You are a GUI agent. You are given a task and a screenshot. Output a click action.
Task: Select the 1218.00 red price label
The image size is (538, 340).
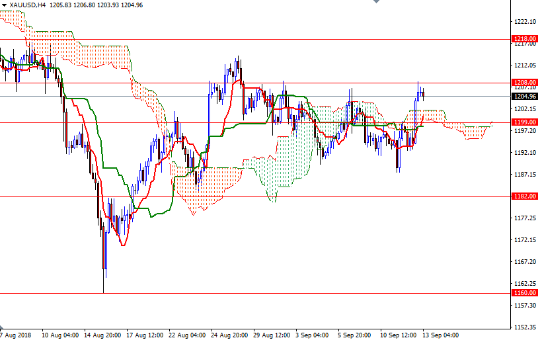(524, 39)
